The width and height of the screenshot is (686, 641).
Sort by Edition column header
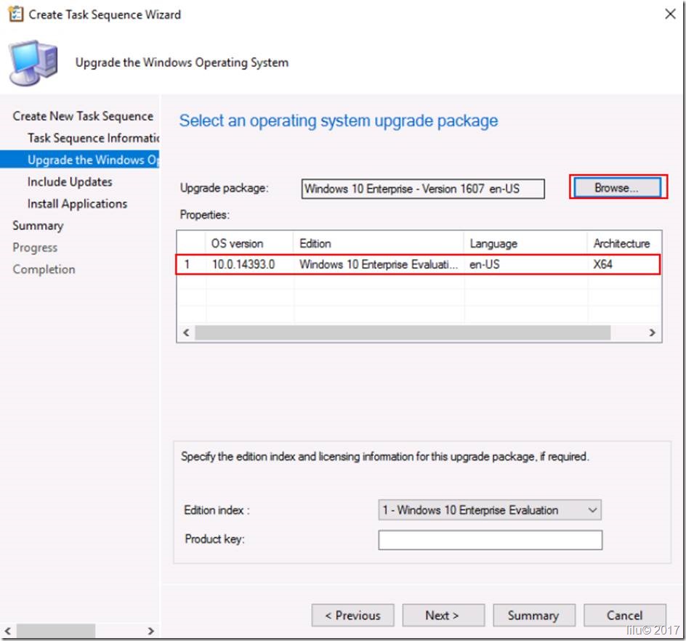point(378,243)
